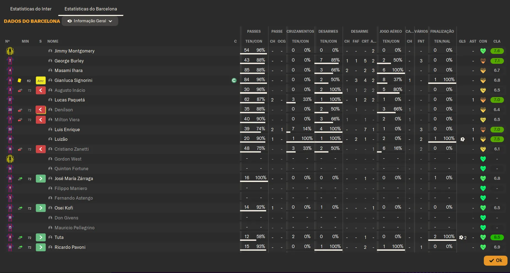Viewport: 510px width, 273px height.
Task: Click George Burley's orange condition heart
Action: (x=483, y=61)
